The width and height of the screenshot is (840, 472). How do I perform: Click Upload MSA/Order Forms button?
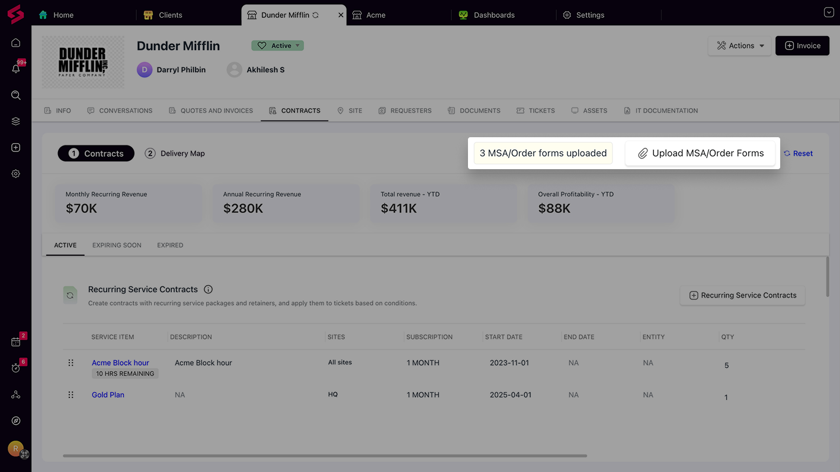pos(700,153)
